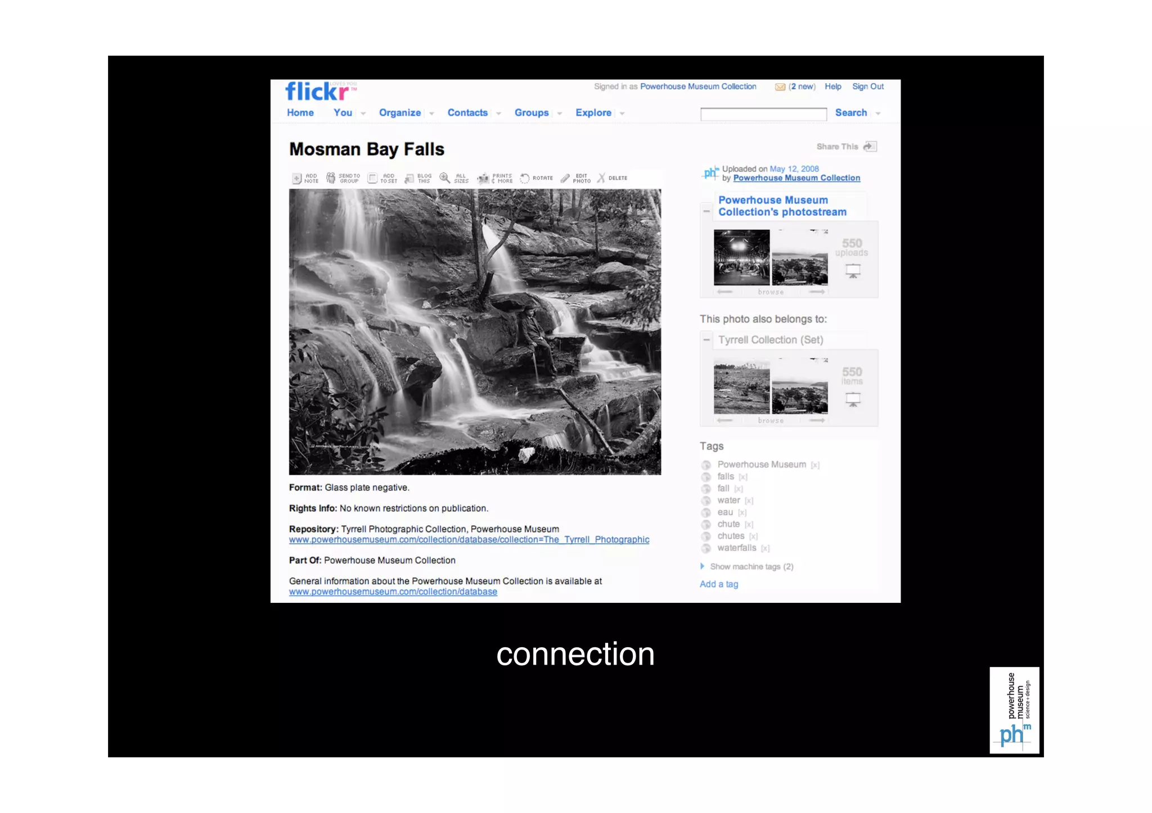Viewport: 1152px width, 813px height.
Task: Click the Powerhouse buddy icon by uploader
Action: pos(710,173)
